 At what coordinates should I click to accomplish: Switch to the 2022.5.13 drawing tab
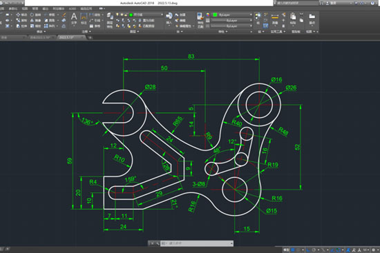[71, 37]
